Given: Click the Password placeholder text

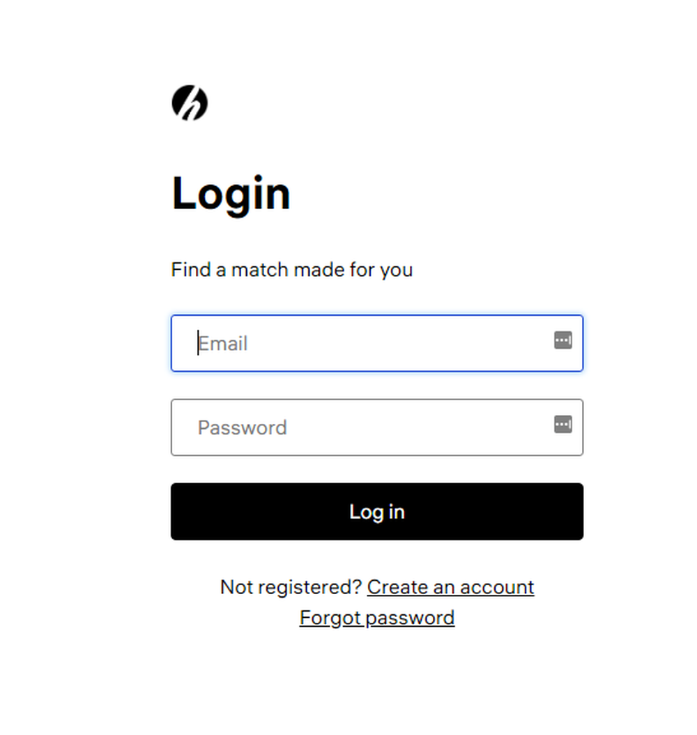Looking at the screenshot, I should click(242, 427).
